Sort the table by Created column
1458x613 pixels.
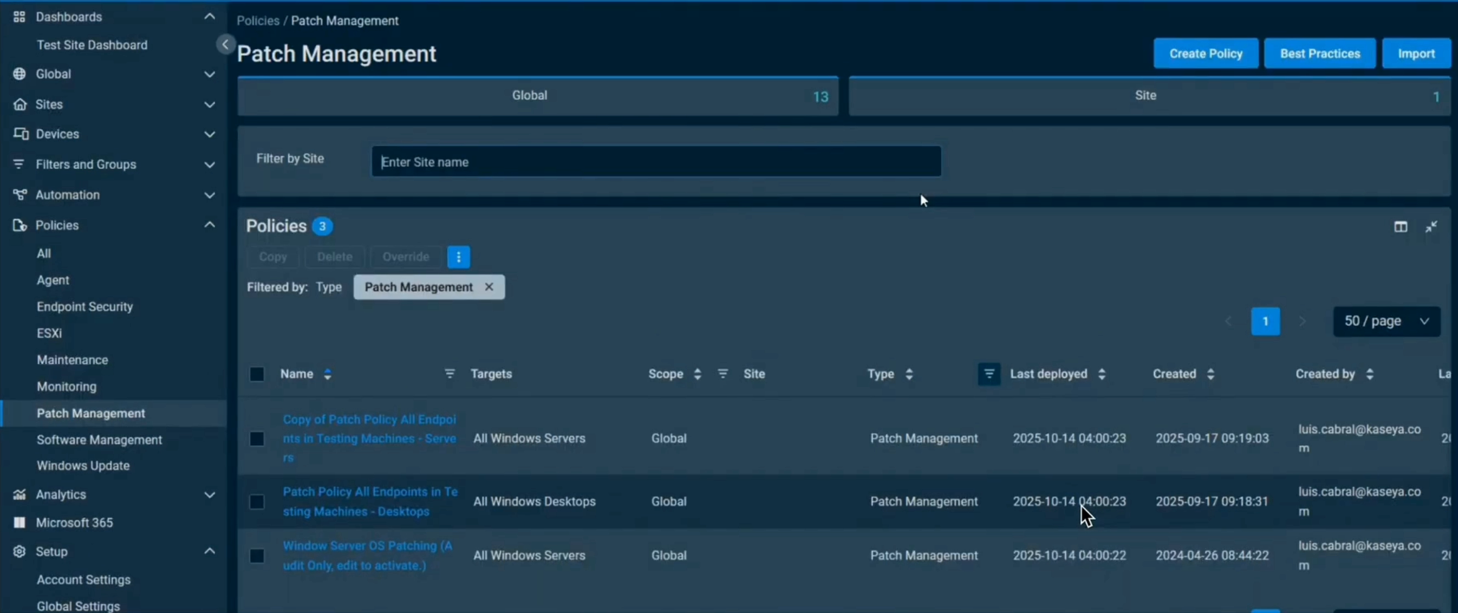(1210, 374)
